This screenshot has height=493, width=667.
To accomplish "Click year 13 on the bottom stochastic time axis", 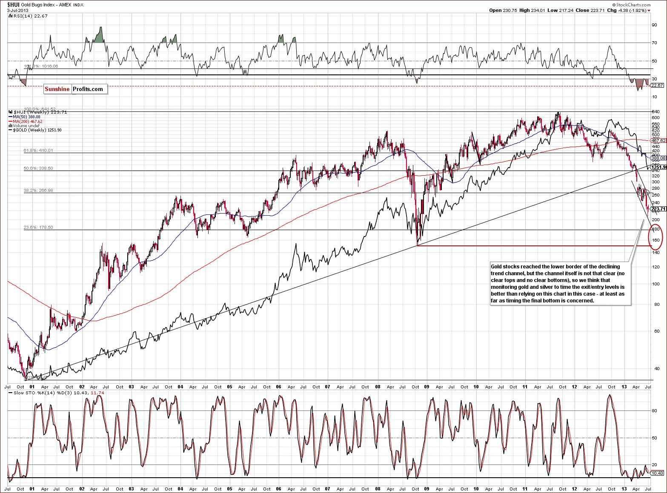I will tap(624, 489).
